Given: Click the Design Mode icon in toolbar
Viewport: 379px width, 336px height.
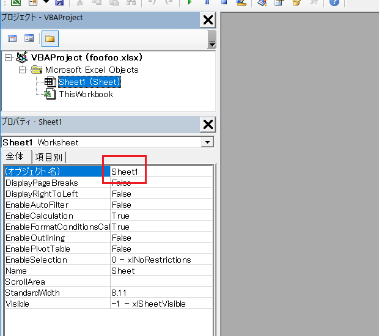Looking at the screenshot, I should [241, 3].
